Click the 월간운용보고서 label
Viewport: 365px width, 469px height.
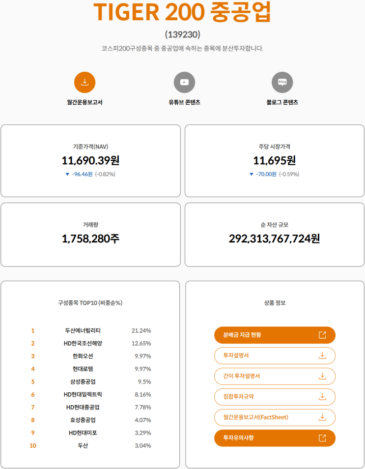[84, 102]
